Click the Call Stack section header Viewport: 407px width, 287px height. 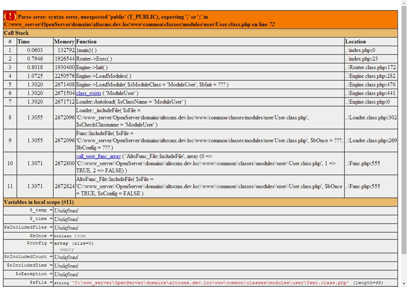[16, 33]
